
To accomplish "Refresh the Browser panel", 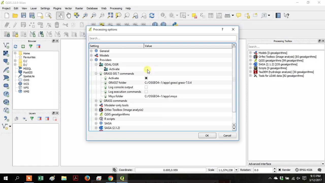I will point(15,47).
